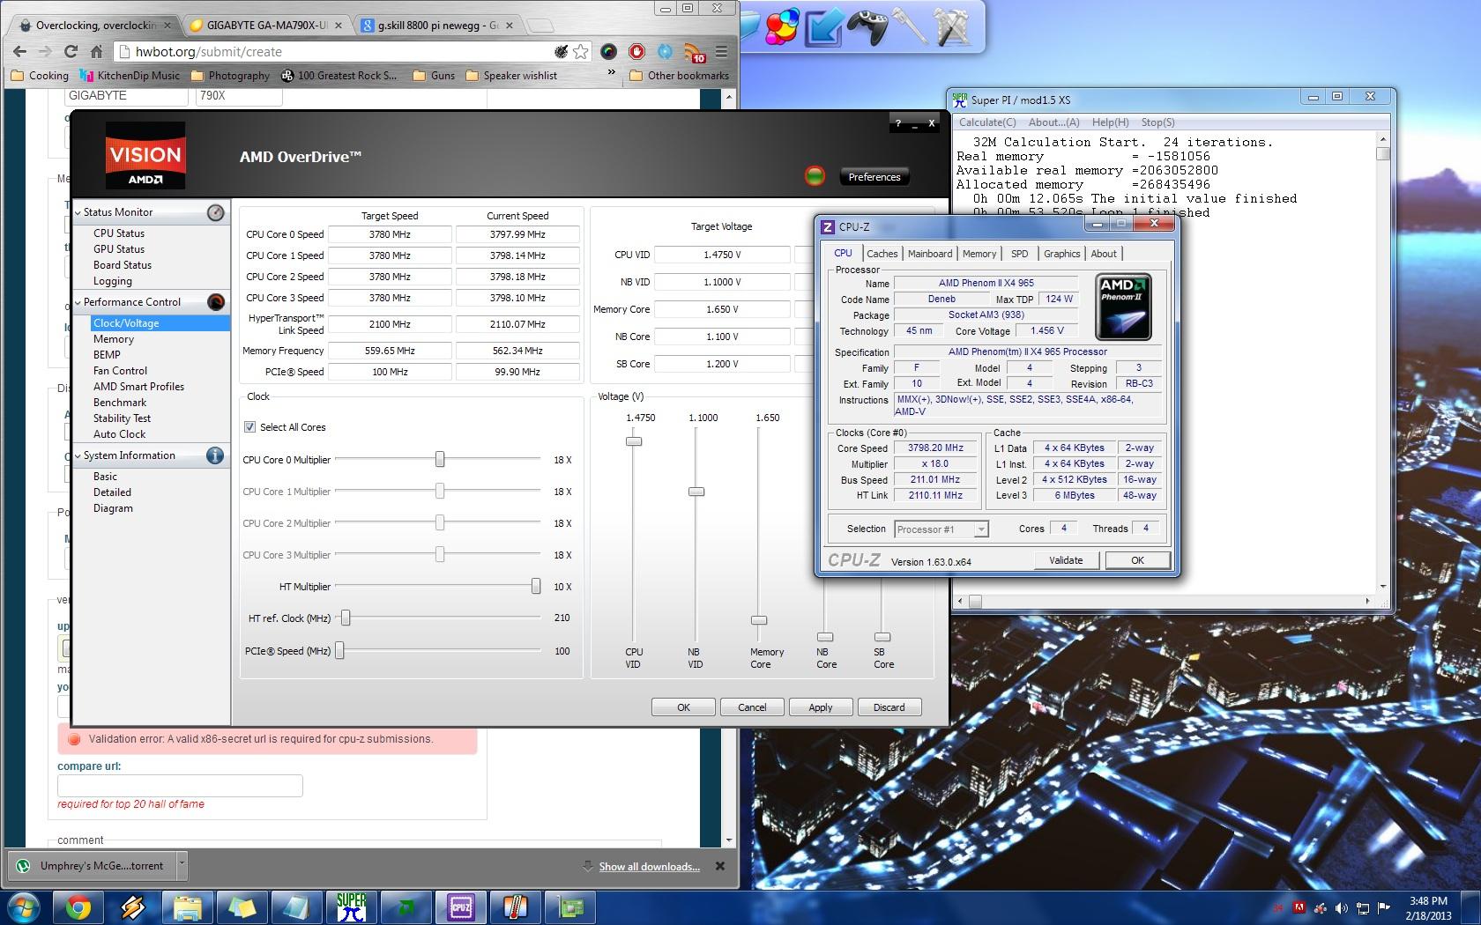The width and height of the screenshot is (1481, 925).
Task: Click the Preferences button
Action: point(874,177)
